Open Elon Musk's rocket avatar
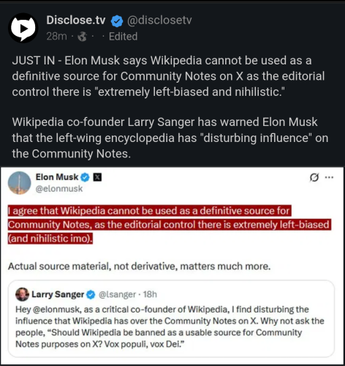 coord(20,183)
